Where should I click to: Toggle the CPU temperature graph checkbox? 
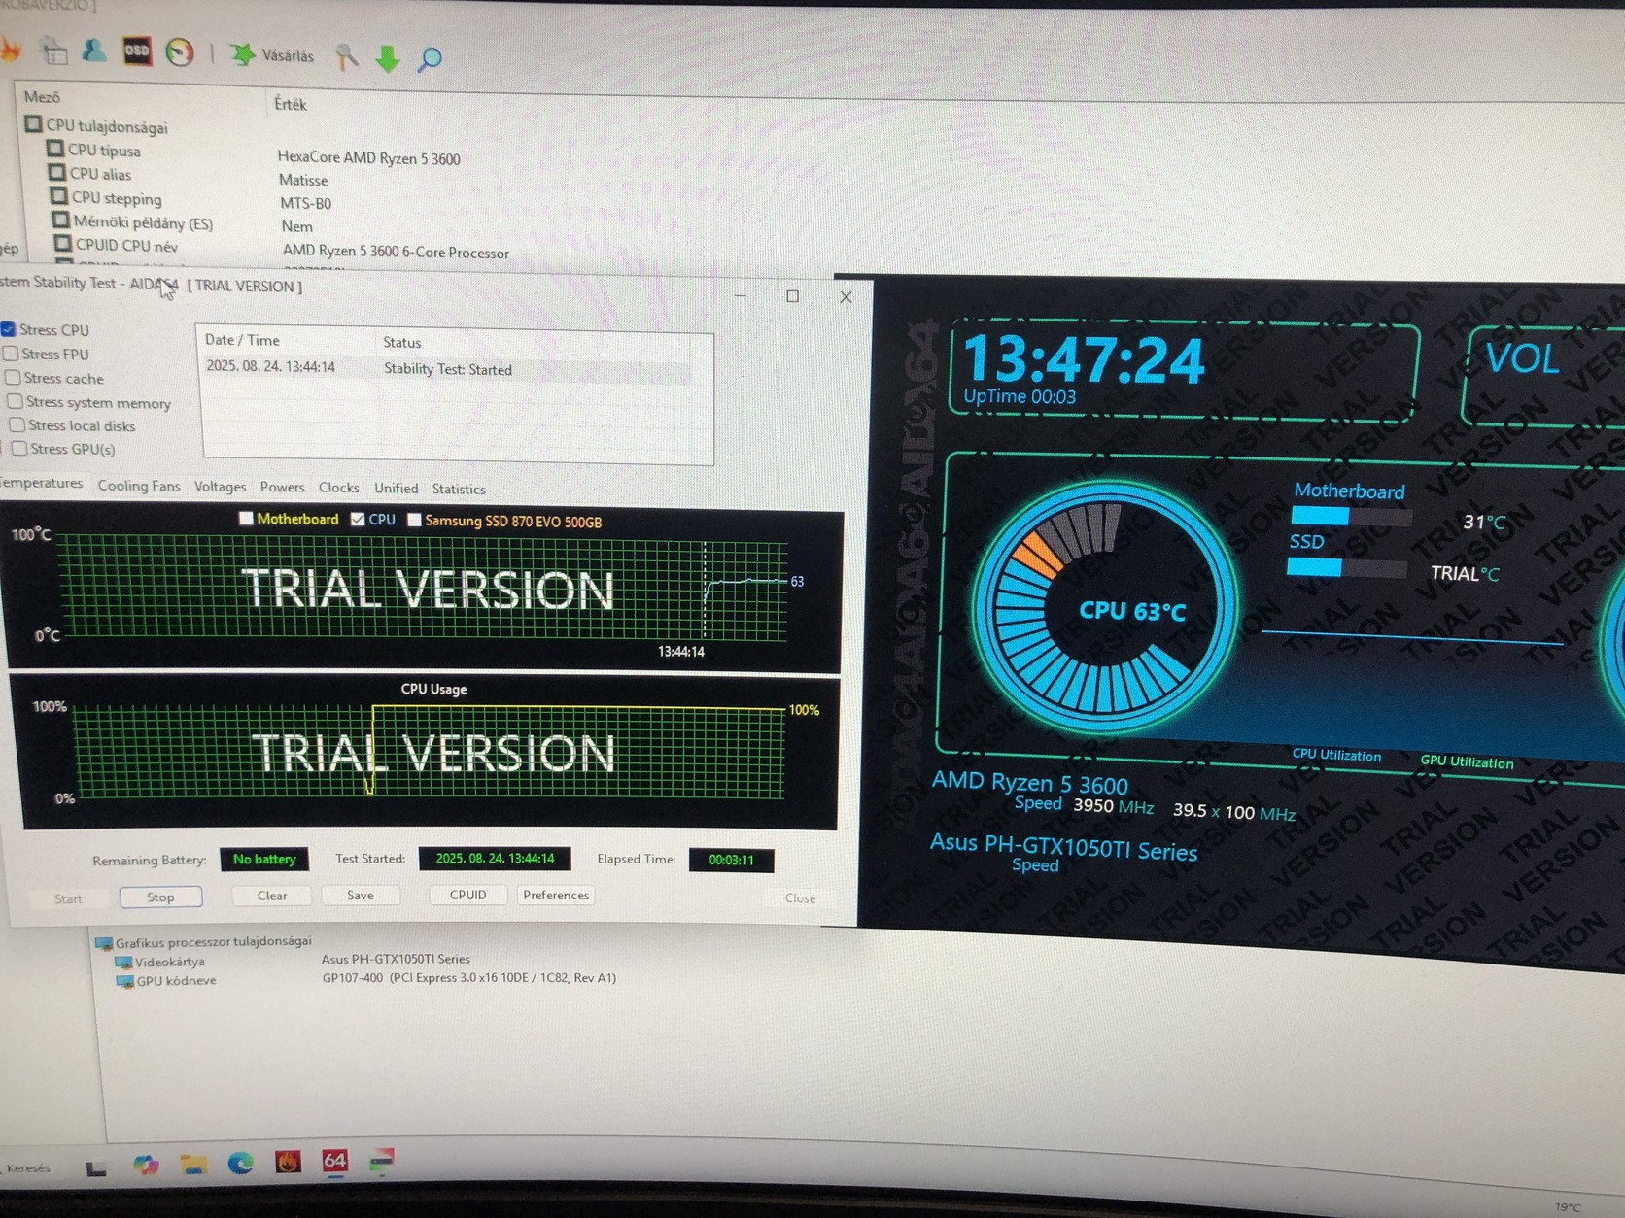pyautogui.click(x=358, y=520)
